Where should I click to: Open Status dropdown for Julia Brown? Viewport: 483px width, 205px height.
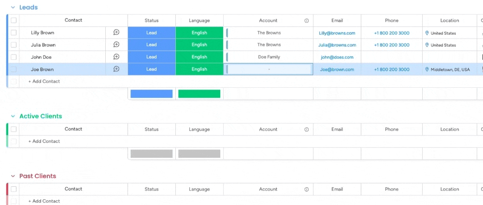point(151,45)
